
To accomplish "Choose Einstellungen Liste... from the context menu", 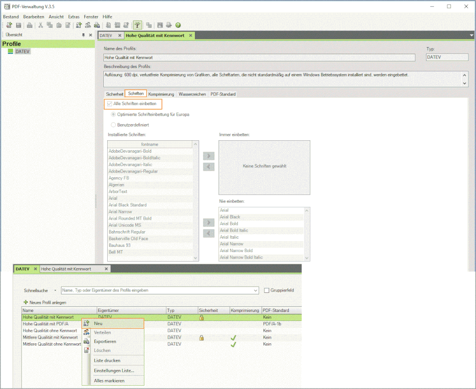I will 113,370.
